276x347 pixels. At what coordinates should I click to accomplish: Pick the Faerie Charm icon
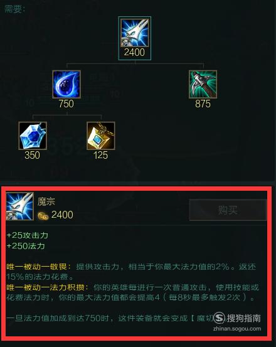(101, 136)
